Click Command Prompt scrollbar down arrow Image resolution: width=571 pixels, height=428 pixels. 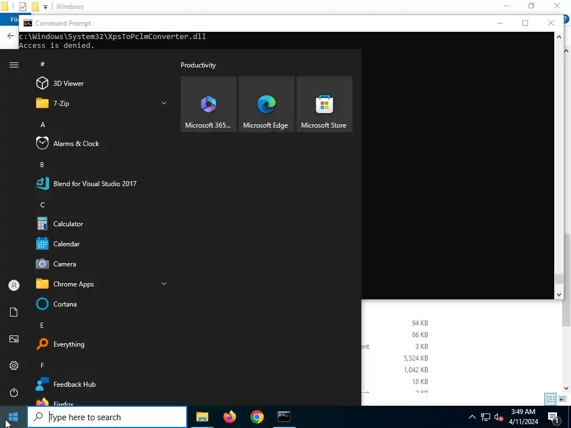point(559,295)
